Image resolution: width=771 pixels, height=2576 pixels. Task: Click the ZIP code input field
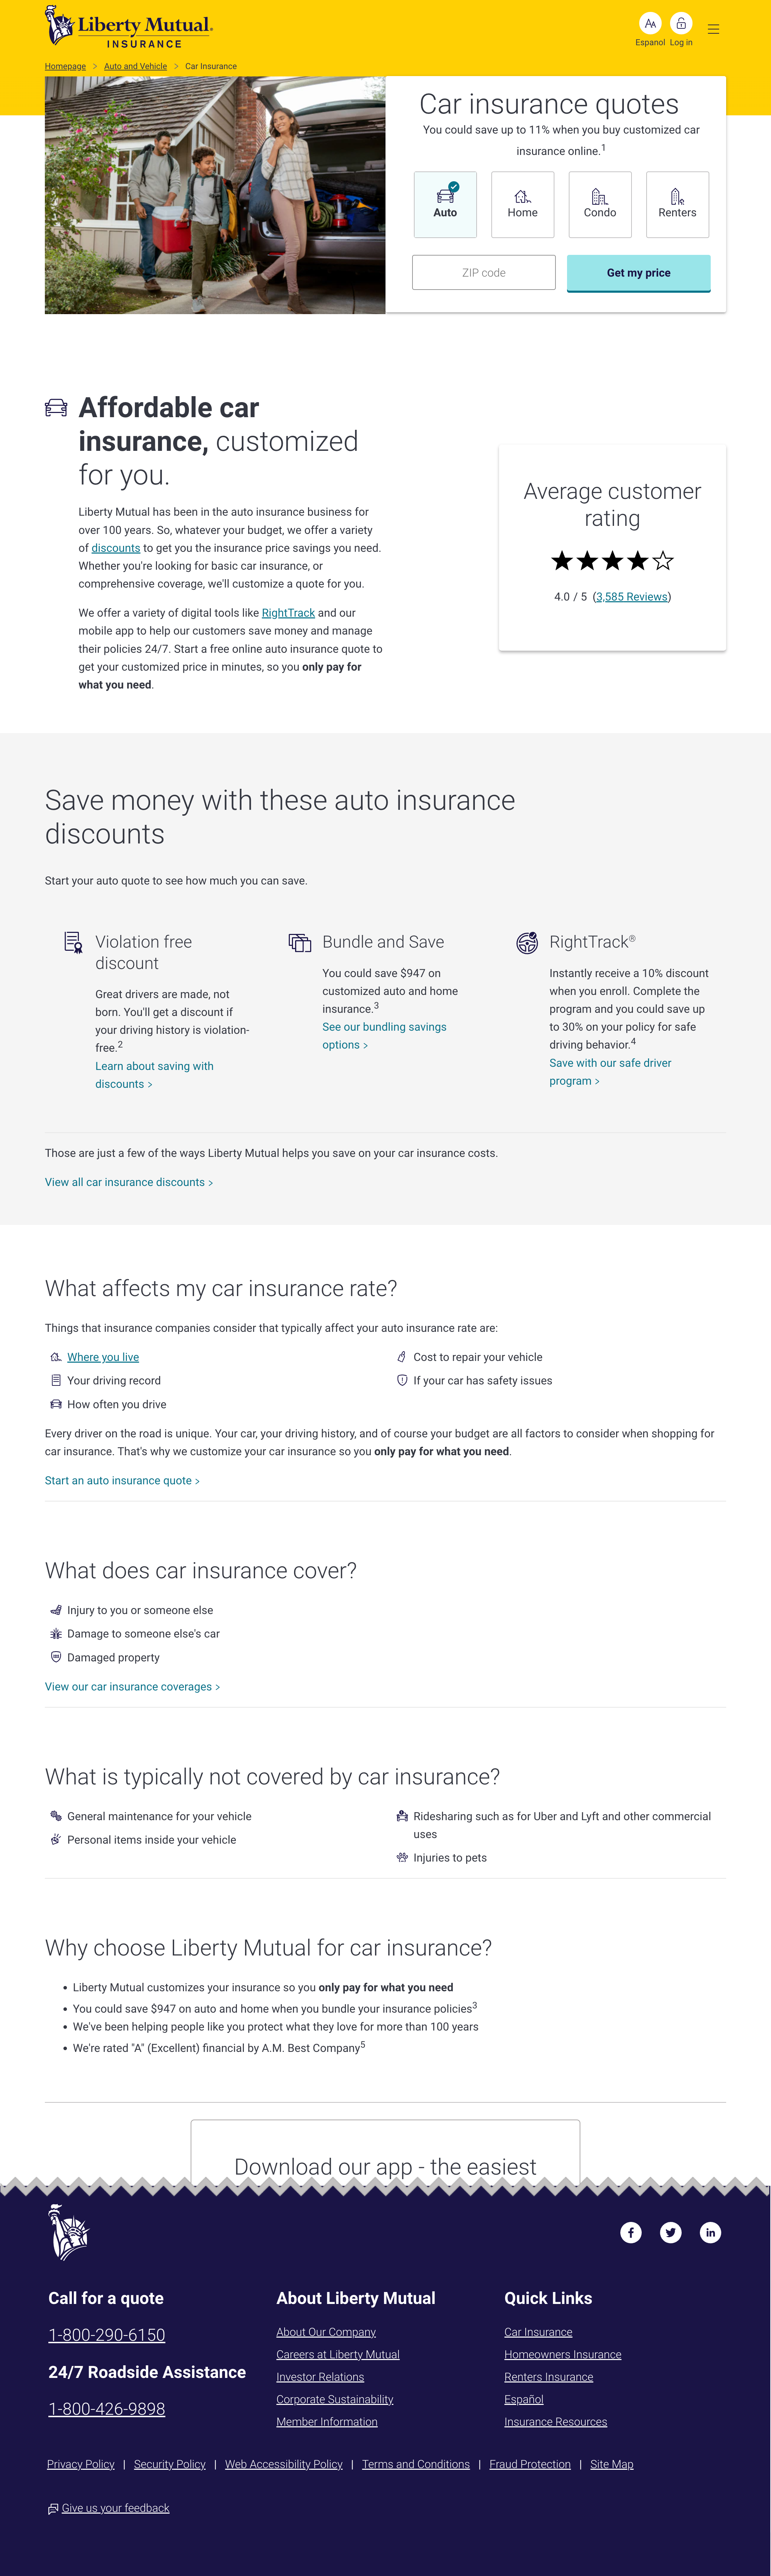[484, 272]
